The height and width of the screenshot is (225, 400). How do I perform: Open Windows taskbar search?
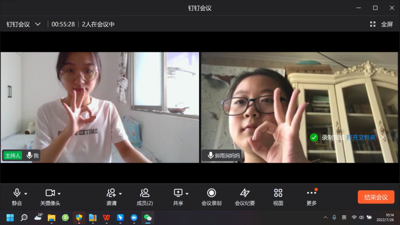(24, 218)
